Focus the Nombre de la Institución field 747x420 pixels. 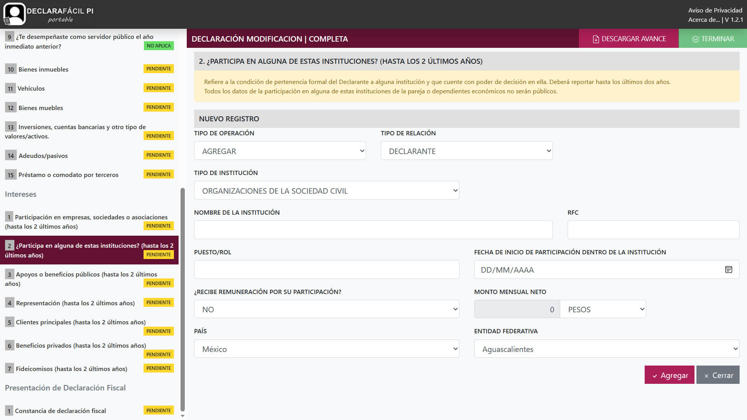tap(373, 230)
